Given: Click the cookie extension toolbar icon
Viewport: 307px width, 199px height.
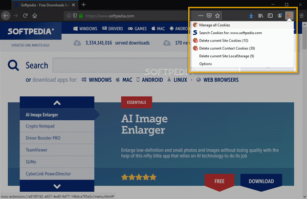Looking at the screenshot, I should 289,16.
